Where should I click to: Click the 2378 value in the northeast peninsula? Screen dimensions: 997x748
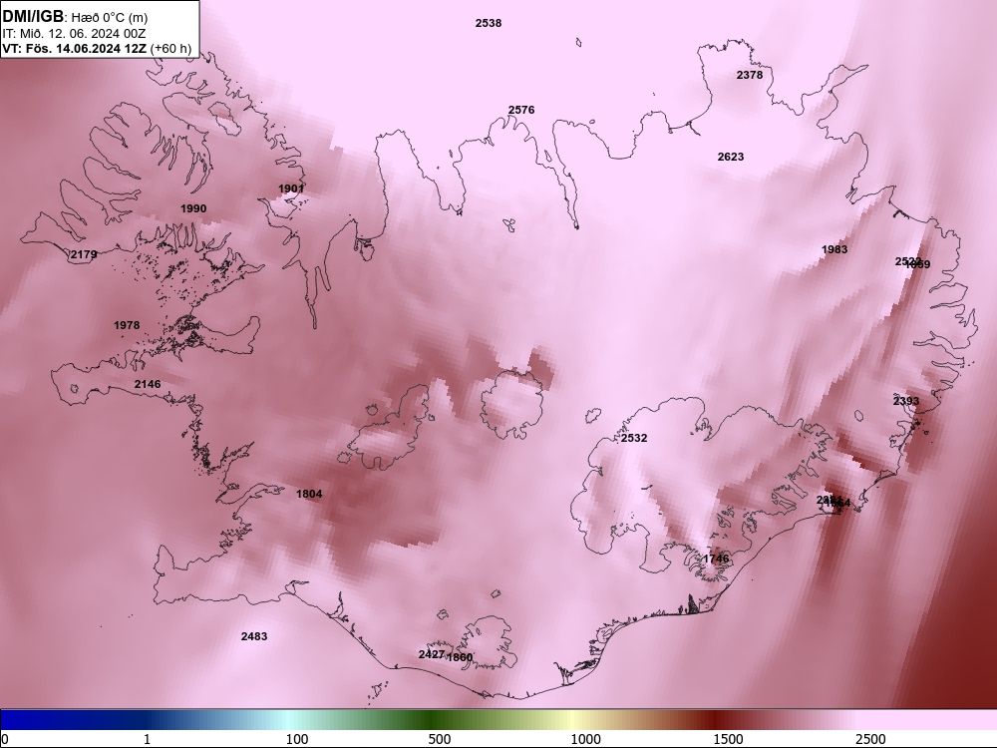750,75
